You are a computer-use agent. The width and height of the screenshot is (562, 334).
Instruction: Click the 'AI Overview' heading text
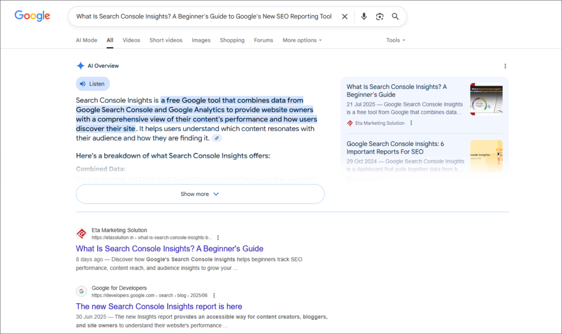[103, 66]
